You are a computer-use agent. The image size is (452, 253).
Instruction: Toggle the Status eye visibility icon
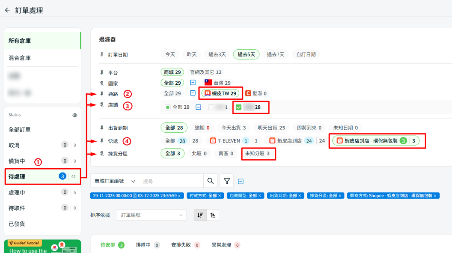[x=74, y=115]
